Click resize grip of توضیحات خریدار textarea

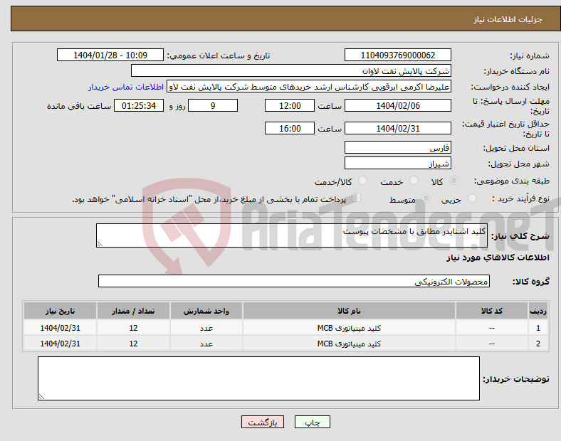point(41,396)
